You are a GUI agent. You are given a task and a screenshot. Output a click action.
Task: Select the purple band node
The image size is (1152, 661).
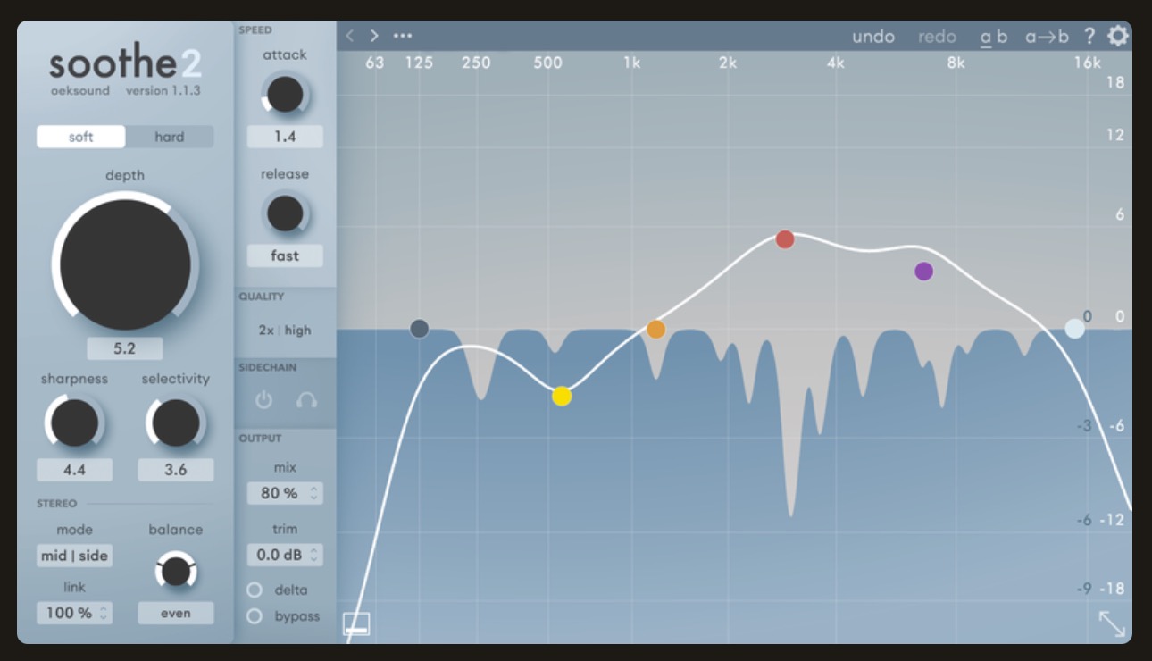[924, 271]
